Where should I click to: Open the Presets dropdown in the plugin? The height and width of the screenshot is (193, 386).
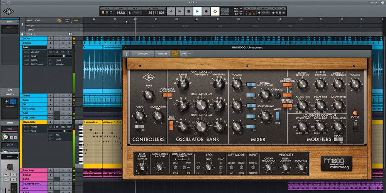point(163,54)
